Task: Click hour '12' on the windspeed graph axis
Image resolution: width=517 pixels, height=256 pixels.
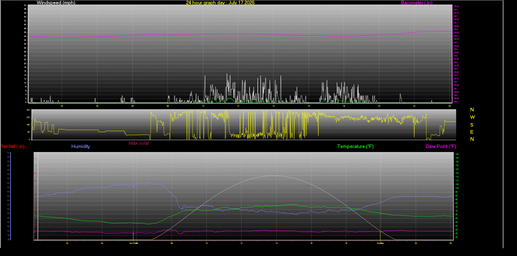Action: click(238, 106)
